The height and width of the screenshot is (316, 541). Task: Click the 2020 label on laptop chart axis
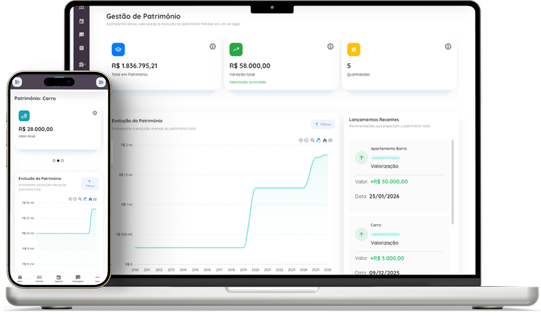pos(256,270)
